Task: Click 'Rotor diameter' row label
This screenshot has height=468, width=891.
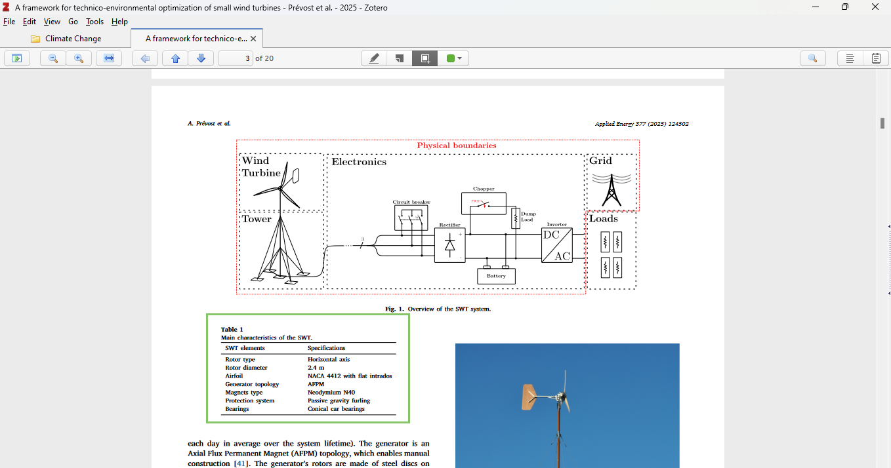Action: tap(246, 368)
